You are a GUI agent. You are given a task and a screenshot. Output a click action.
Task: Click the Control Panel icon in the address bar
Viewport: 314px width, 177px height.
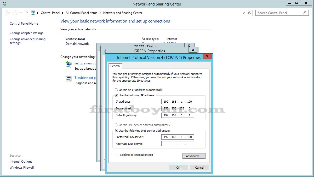33,13
